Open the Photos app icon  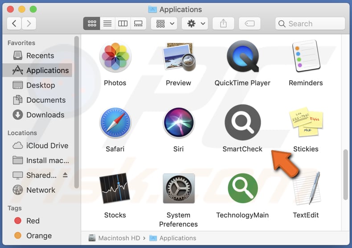tap(115, 56)
